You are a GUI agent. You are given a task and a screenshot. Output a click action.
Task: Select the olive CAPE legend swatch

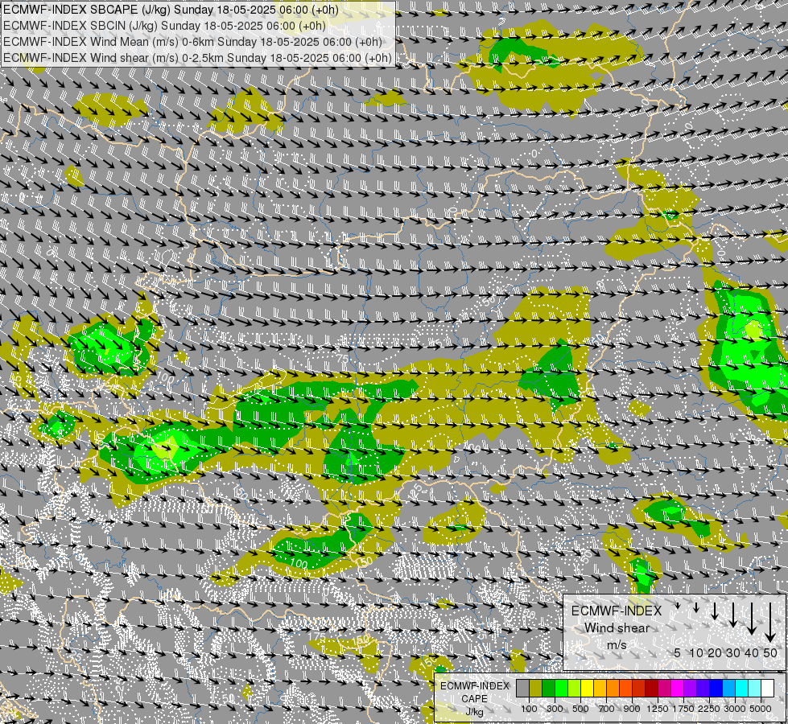(x=536, y=688)
